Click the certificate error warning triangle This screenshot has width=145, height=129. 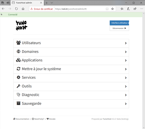click(32, 9)
